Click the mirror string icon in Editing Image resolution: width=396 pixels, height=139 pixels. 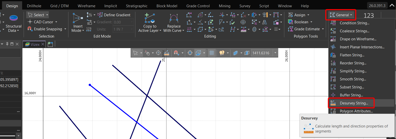click(x=265, y=22)
